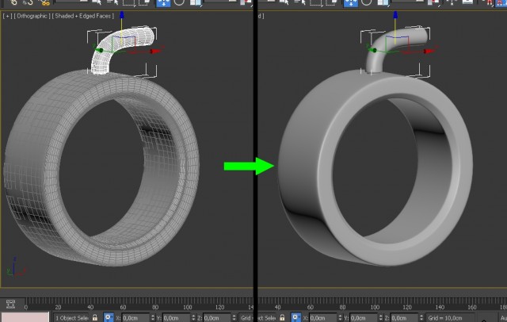Click Select by Name icon in the left toolbar
Viewport: 507px width, 322px height.
(112, 2)
